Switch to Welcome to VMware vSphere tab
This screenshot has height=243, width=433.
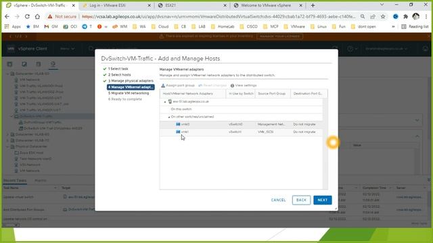(268, 5)
